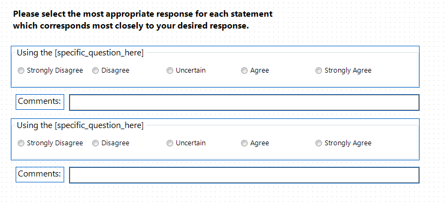Viewport: 446px width, 205px height.
Task: Mark Uncertain for the second question
Action: pyautogui.click(x=170, y=143)
